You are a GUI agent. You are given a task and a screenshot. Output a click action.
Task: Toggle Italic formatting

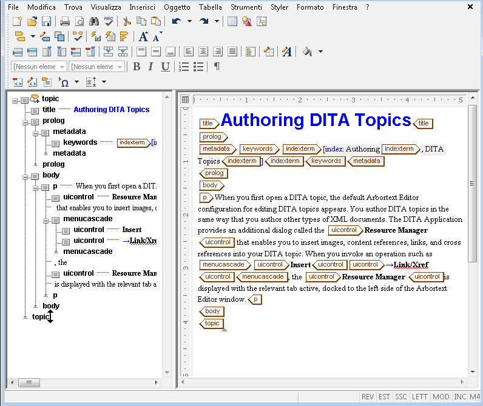pos(150,67)
